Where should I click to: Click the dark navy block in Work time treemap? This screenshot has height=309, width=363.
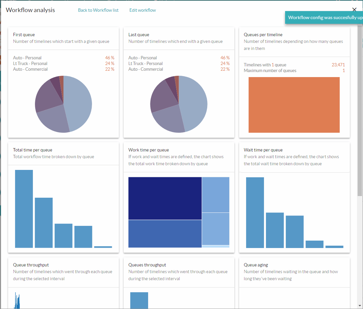coord(165,198)
